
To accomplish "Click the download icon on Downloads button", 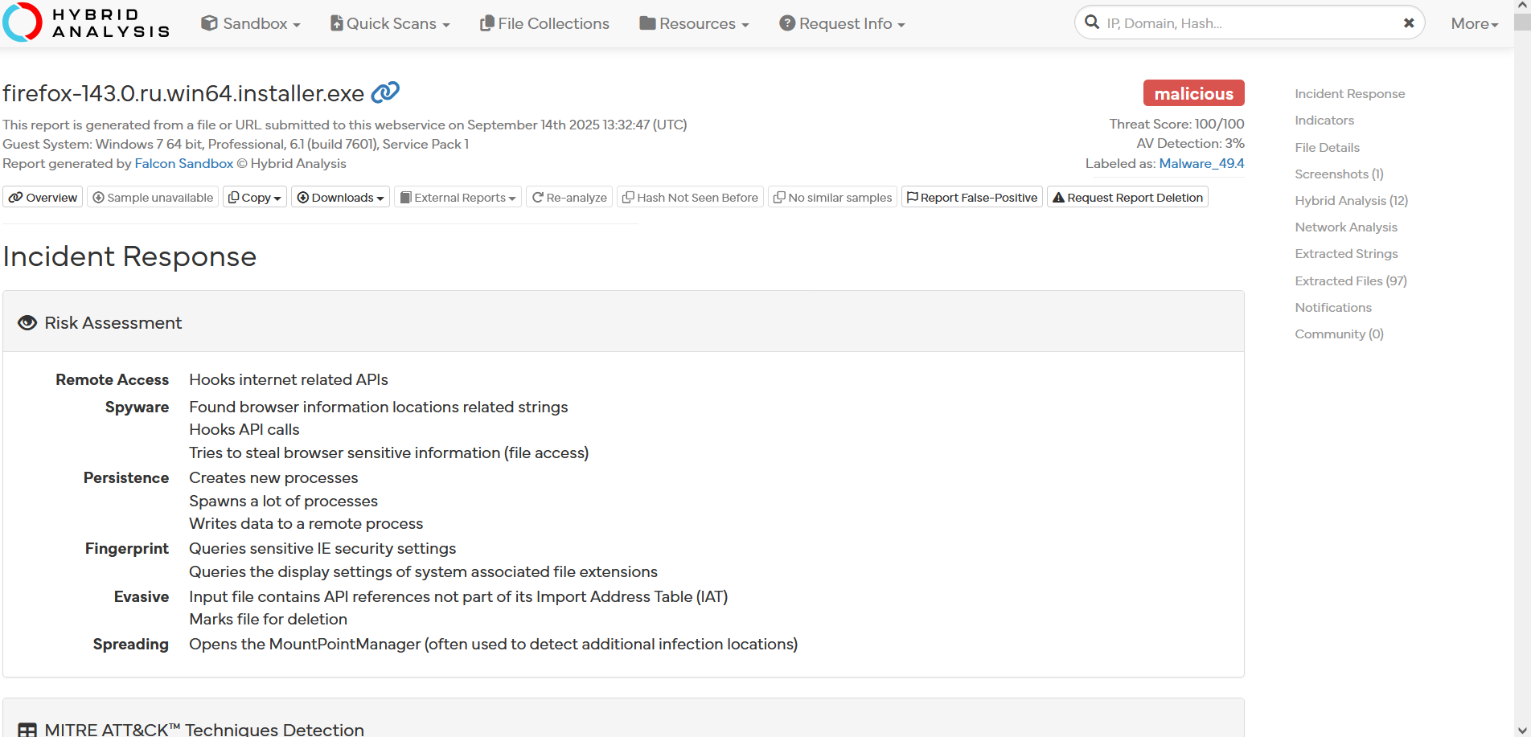I will point(303,197).
